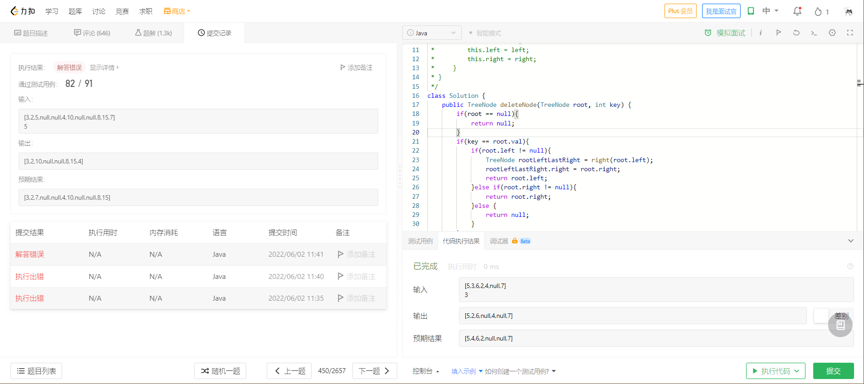
Task: Click the green mobile app icon
Action: tap(751, 11)
